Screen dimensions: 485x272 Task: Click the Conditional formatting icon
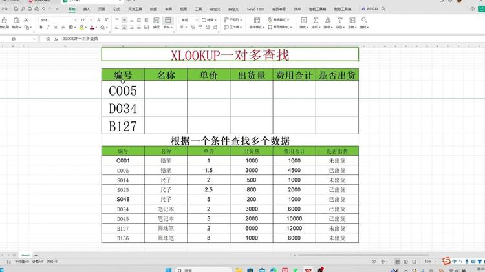point(257,20)
